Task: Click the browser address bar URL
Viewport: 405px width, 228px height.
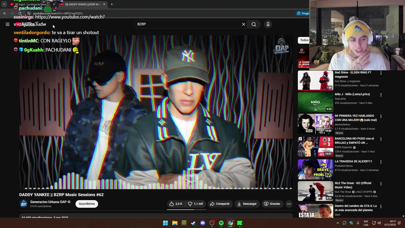Action: pos(58,13)
